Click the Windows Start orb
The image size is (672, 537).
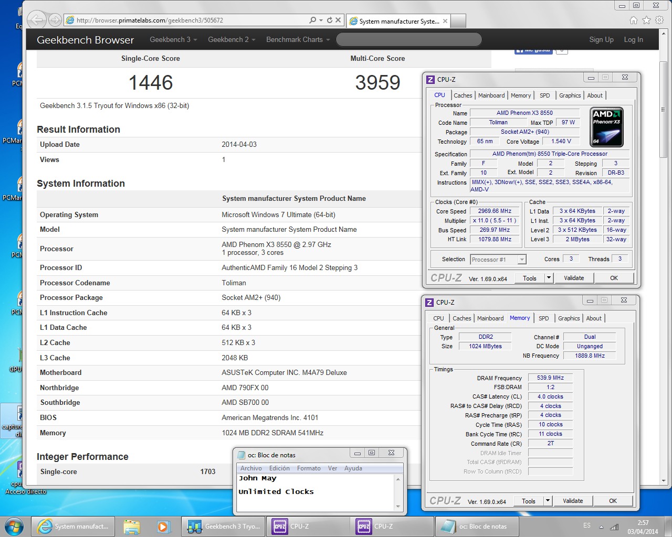[14, 526]
